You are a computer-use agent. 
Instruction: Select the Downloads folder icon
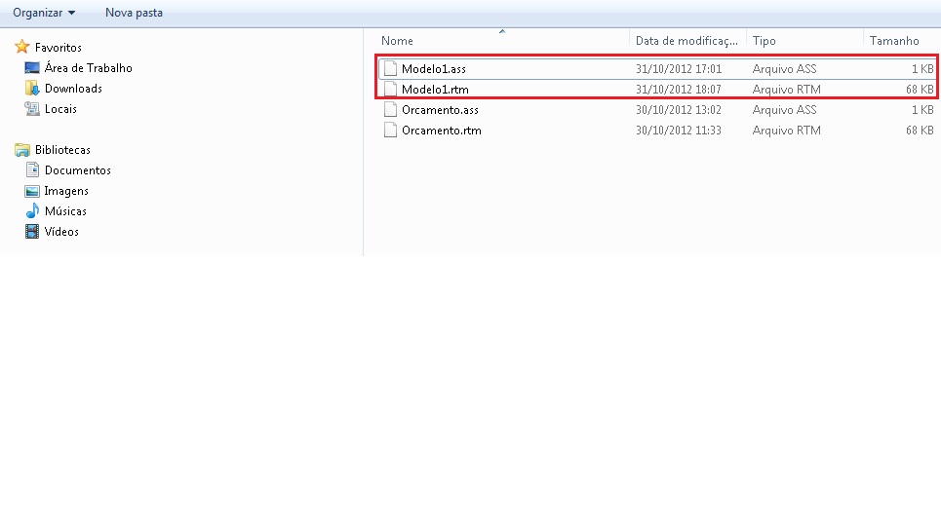point(32,88)
